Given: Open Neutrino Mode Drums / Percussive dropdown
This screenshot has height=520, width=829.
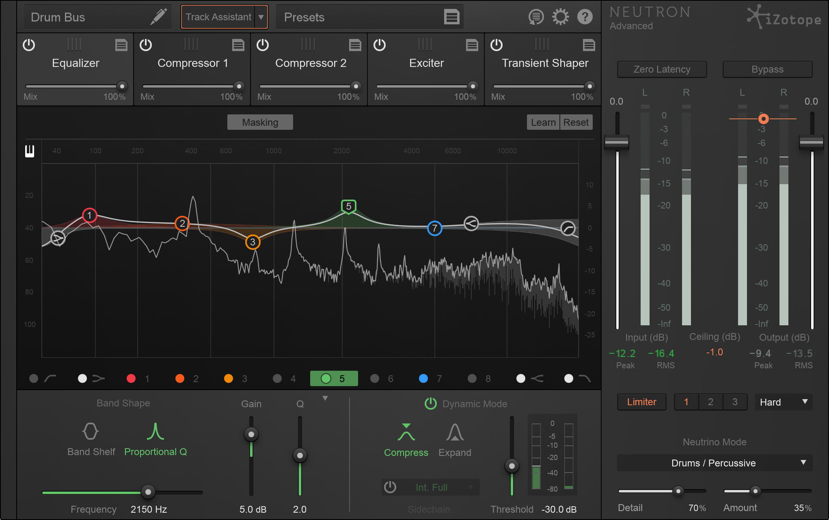Looking at the screenshot, I should pos(714,463).
